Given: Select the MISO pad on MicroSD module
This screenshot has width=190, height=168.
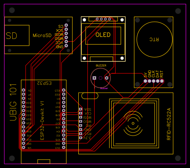Looking at the screenshot, I should (66, 38).
